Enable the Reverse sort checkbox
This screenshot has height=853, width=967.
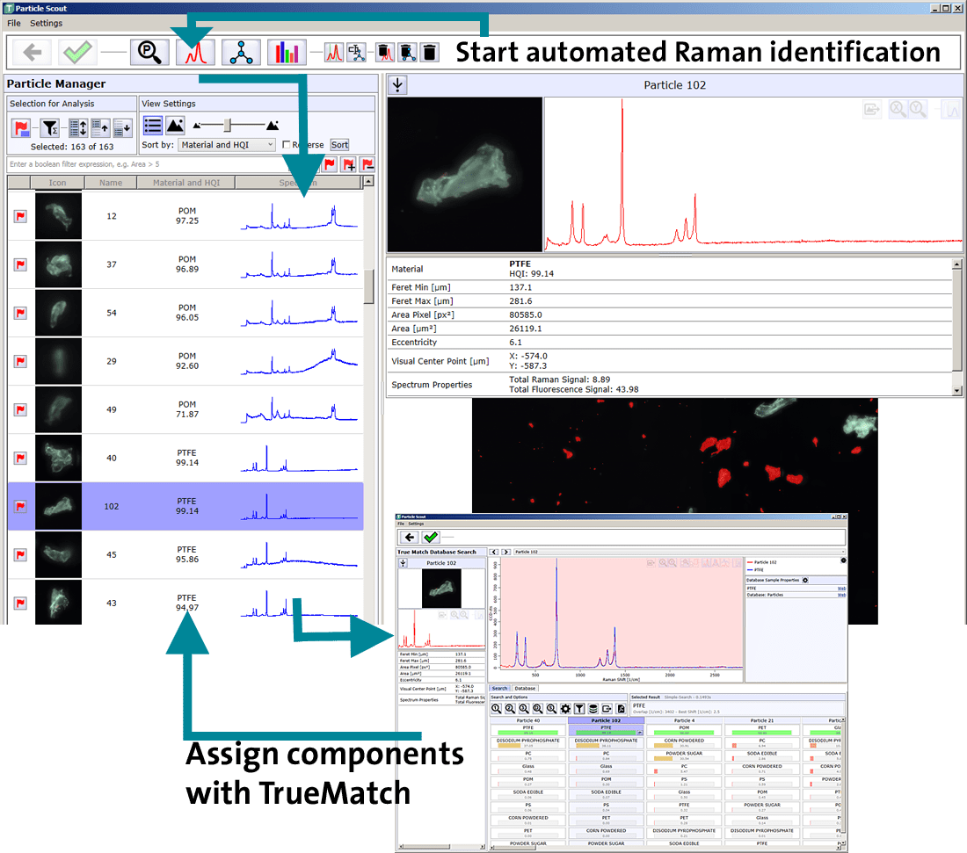[287, 143]
